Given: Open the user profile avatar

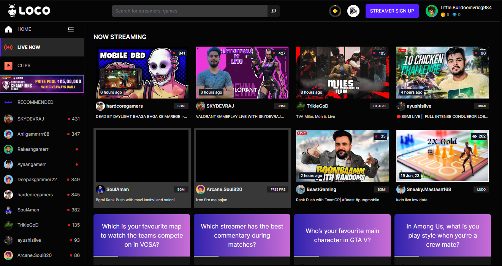Looking at the screenshot, I should [432, 11].
